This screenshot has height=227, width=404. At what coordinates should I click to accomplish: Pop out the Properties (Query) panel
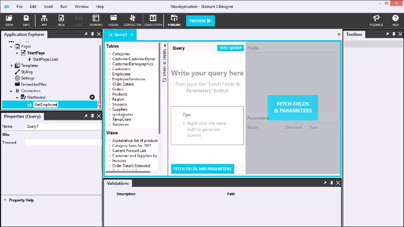pyautogui.click(x=86, y=116)
